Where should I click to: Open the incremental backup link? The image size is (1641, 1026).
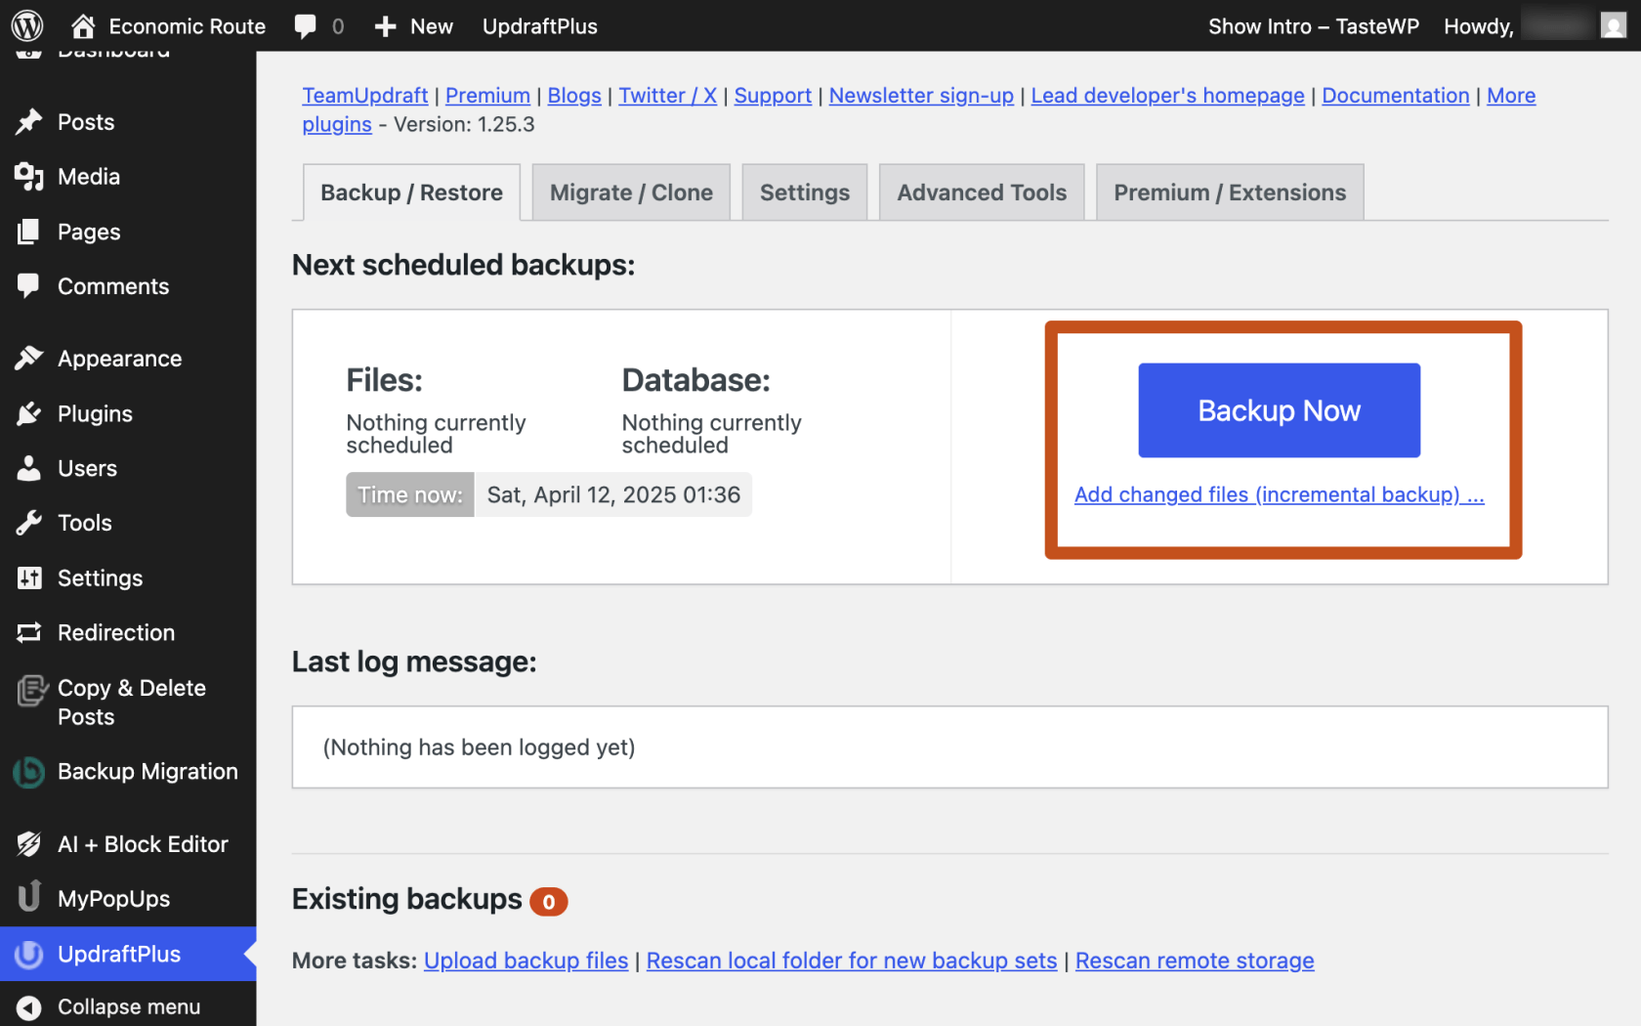(x=1279, y=494)
